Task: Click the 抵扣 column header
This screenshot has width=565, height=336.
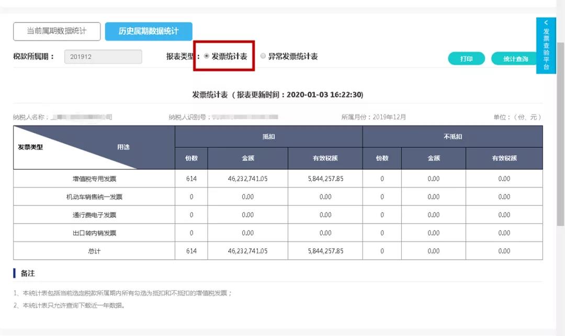Action: point(268,136)
